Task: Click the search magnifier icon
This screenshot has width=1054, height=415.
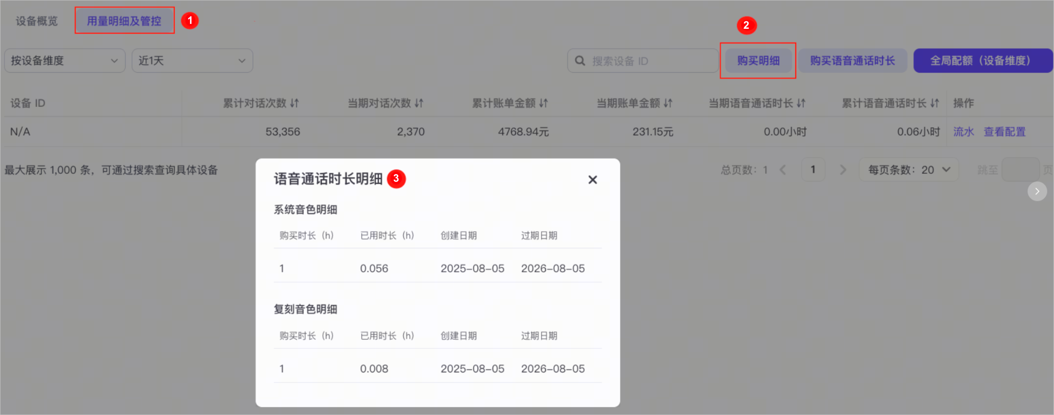Action: [580, 61]
